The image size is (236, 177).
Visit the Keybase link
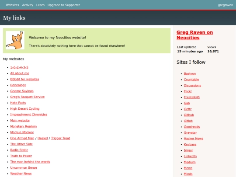(190, 145)
